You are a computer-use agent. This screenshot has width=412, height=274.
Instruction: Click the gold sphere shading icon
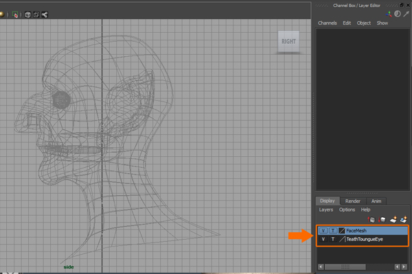pyautogui.click(x=2, y=14)
